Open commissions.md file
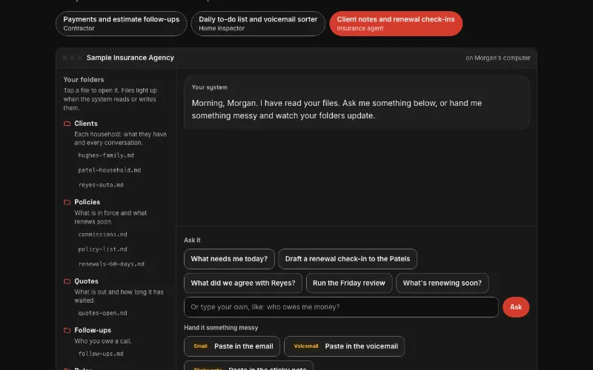Screen dimensions: 593x370 click(x=102, y=235)
